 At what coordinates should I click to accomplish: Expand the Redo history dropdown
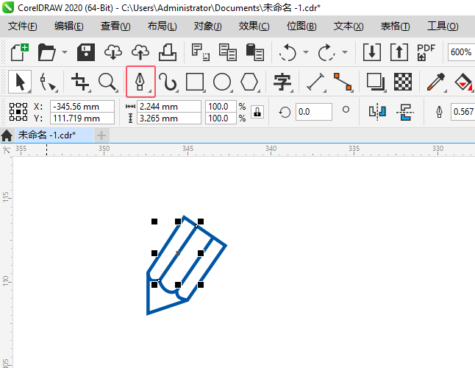tap(345, 52)
